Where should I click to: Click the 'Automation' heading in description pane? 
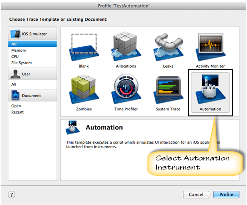[x=104, y=127]
